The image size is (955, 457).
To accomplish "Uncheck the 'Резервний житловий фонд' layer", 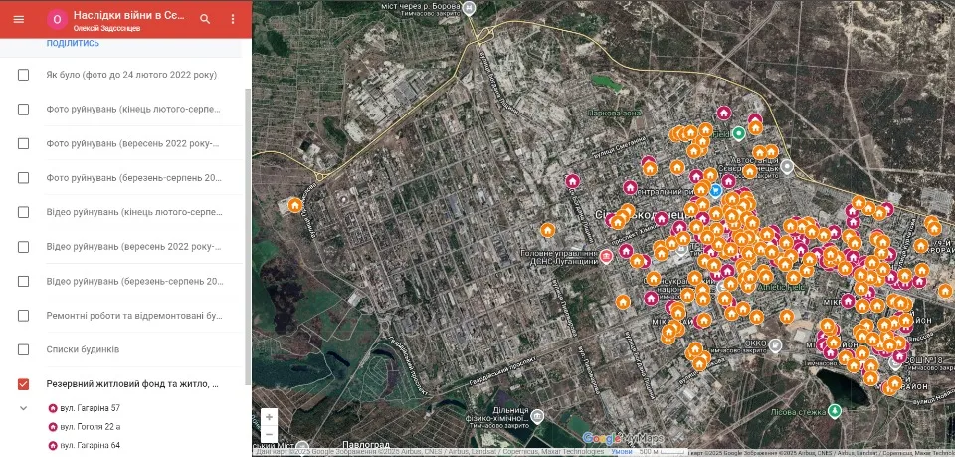I will click(x=23, y=384).
